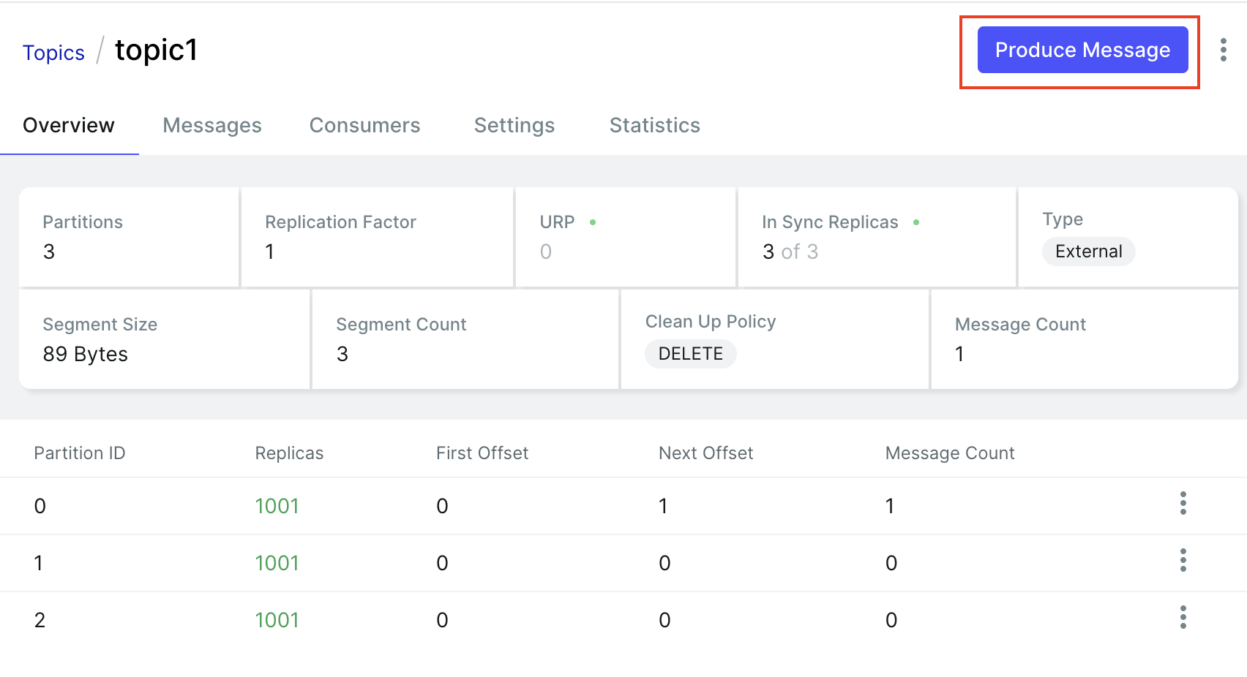The width and height of the screenshot is (1247, 677).
Task: Open replica broker 1001 for partition 2
Action: (277, 620)
